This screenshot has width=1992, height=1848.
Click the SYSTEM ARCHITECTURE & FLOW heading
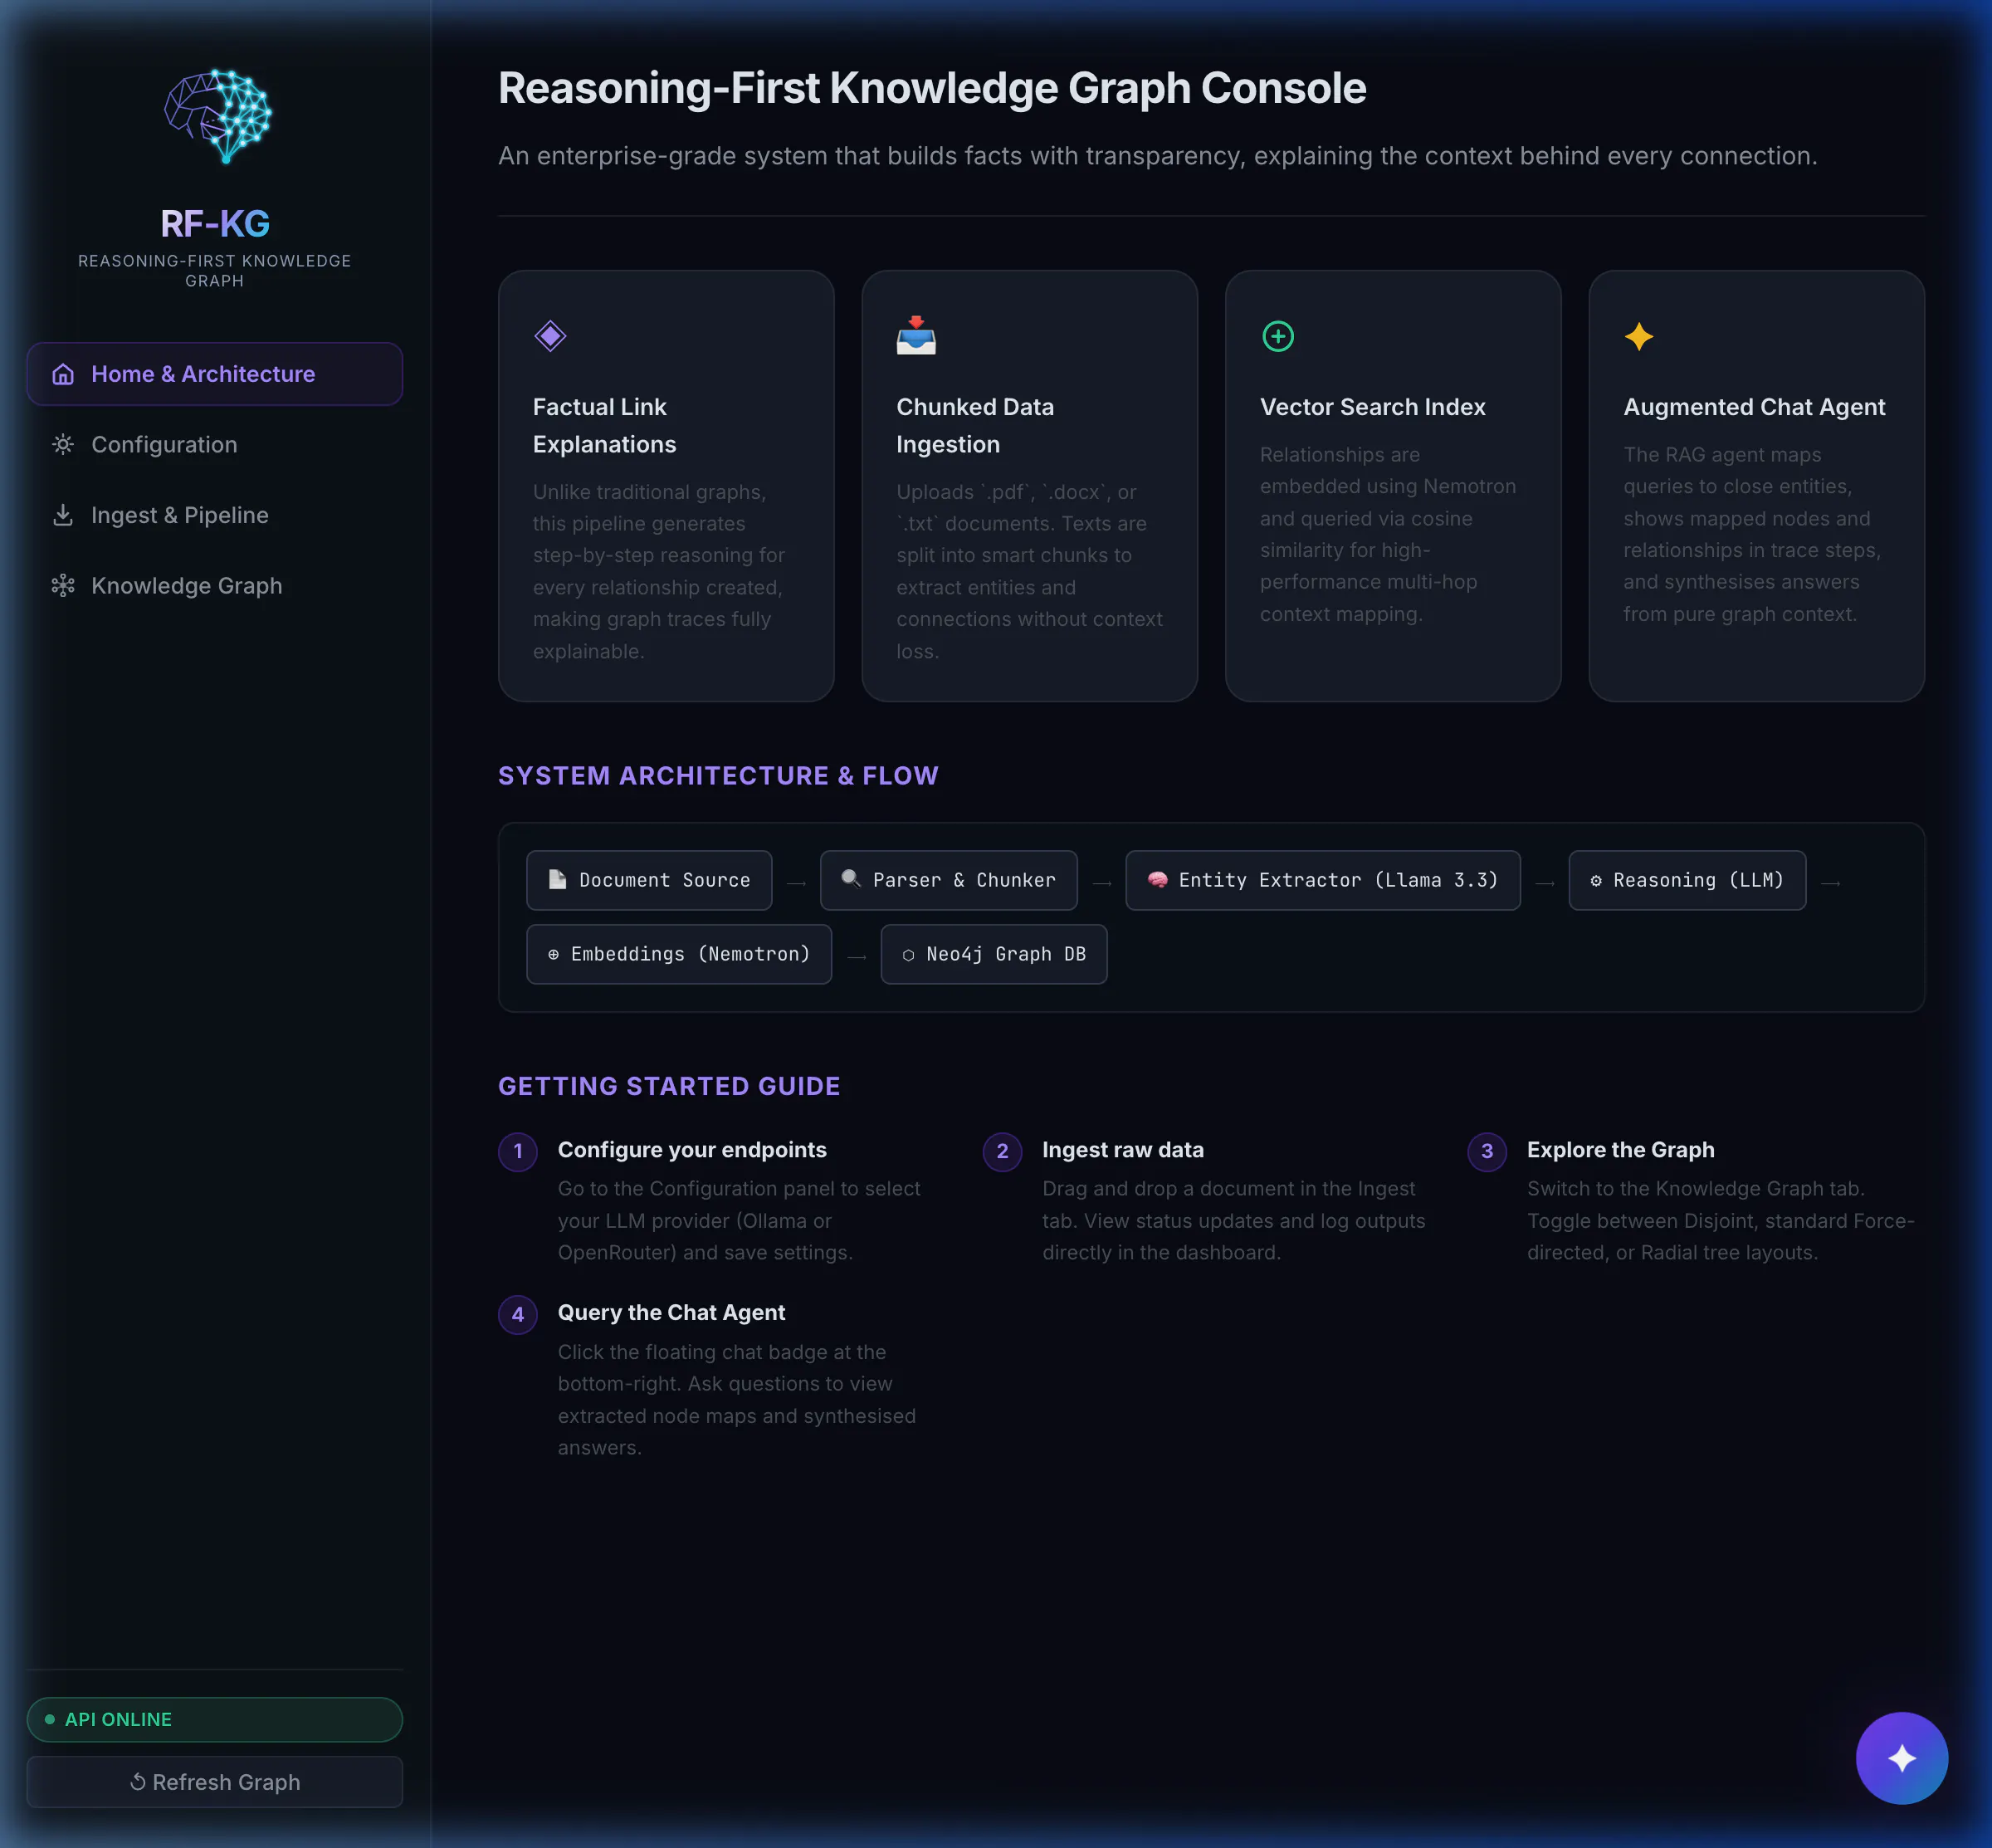pyautogui.click(x=718, y=776)
